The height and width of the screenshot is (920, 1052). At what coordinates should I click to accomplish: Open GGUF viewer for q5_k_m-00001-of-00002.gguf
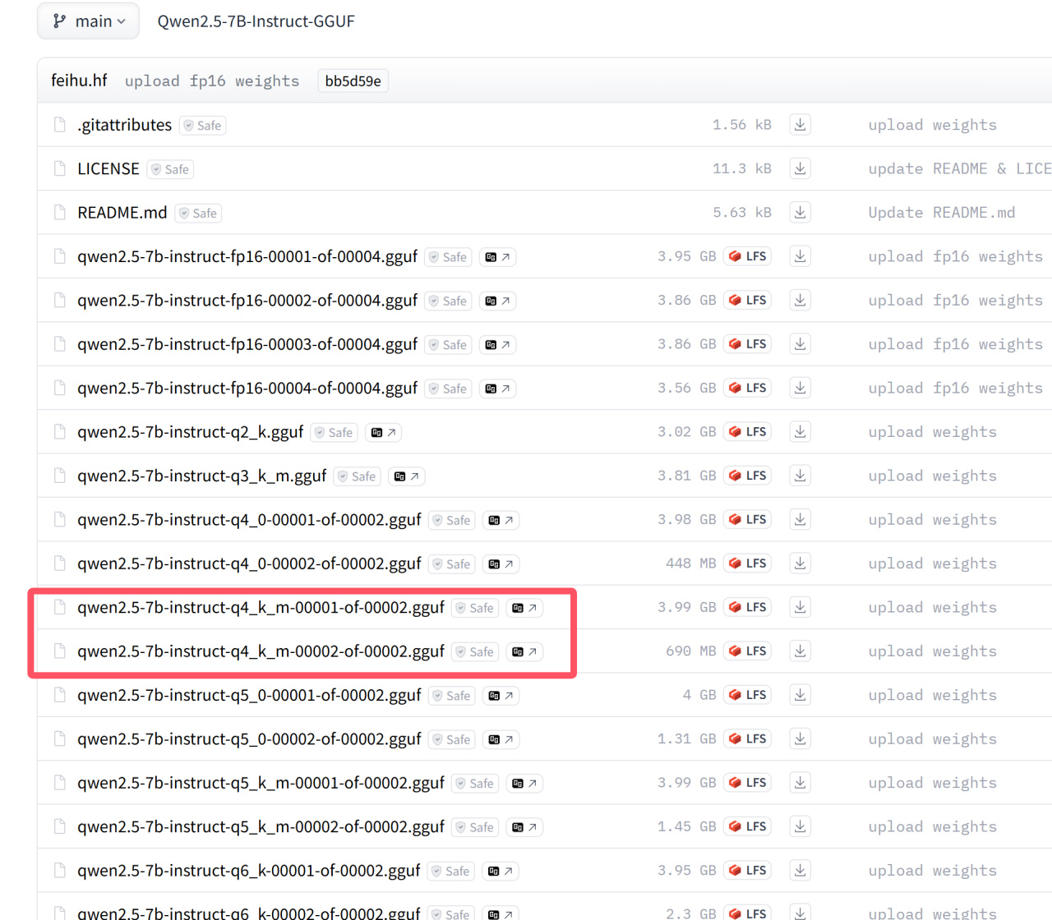(x=524, y=784)
